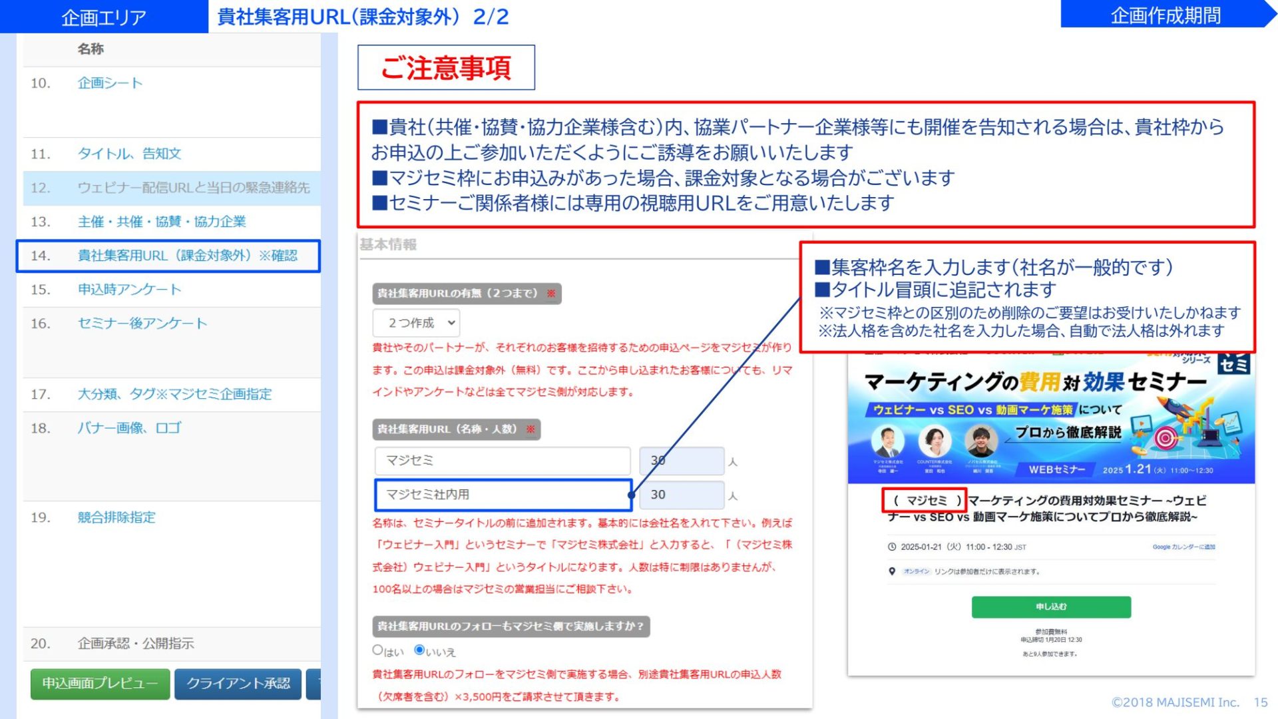Open バナー画像、ロゴ menu item

pyautogui.click(x=129, y=428)
